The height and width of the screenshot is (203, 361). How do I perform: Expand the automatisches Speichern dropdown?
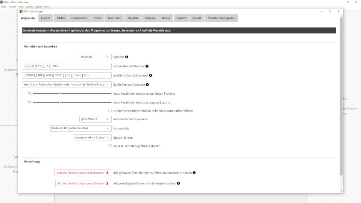click(x=95, y=119)
